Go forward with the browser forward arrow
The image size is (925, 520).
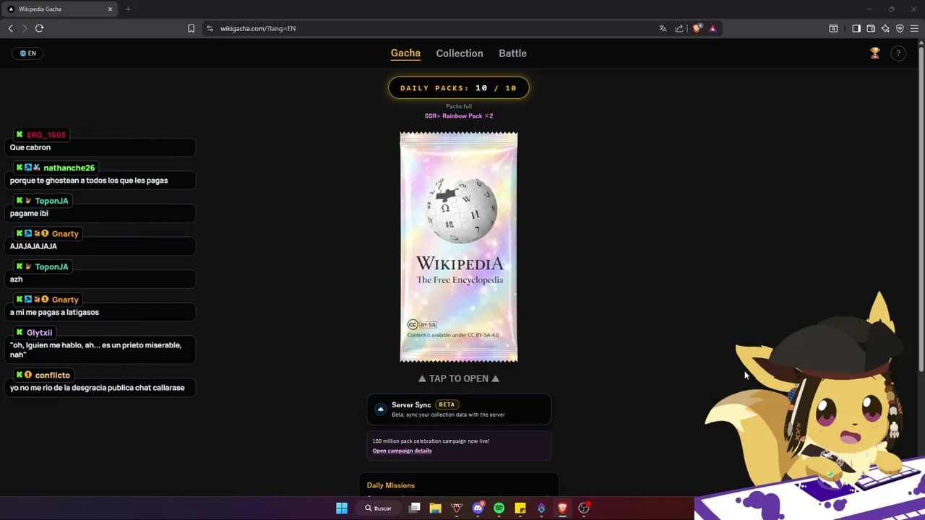tap(25, 28)
